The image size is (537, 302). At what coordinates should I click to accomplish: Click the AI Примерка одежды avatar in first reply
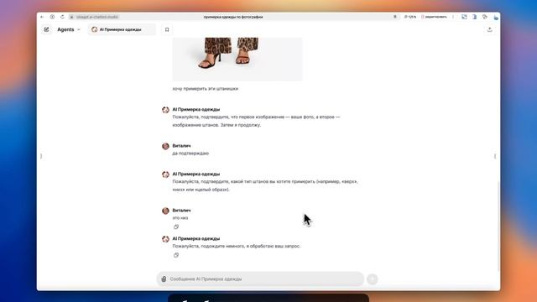pyautogui.click(x=165, y=110)
